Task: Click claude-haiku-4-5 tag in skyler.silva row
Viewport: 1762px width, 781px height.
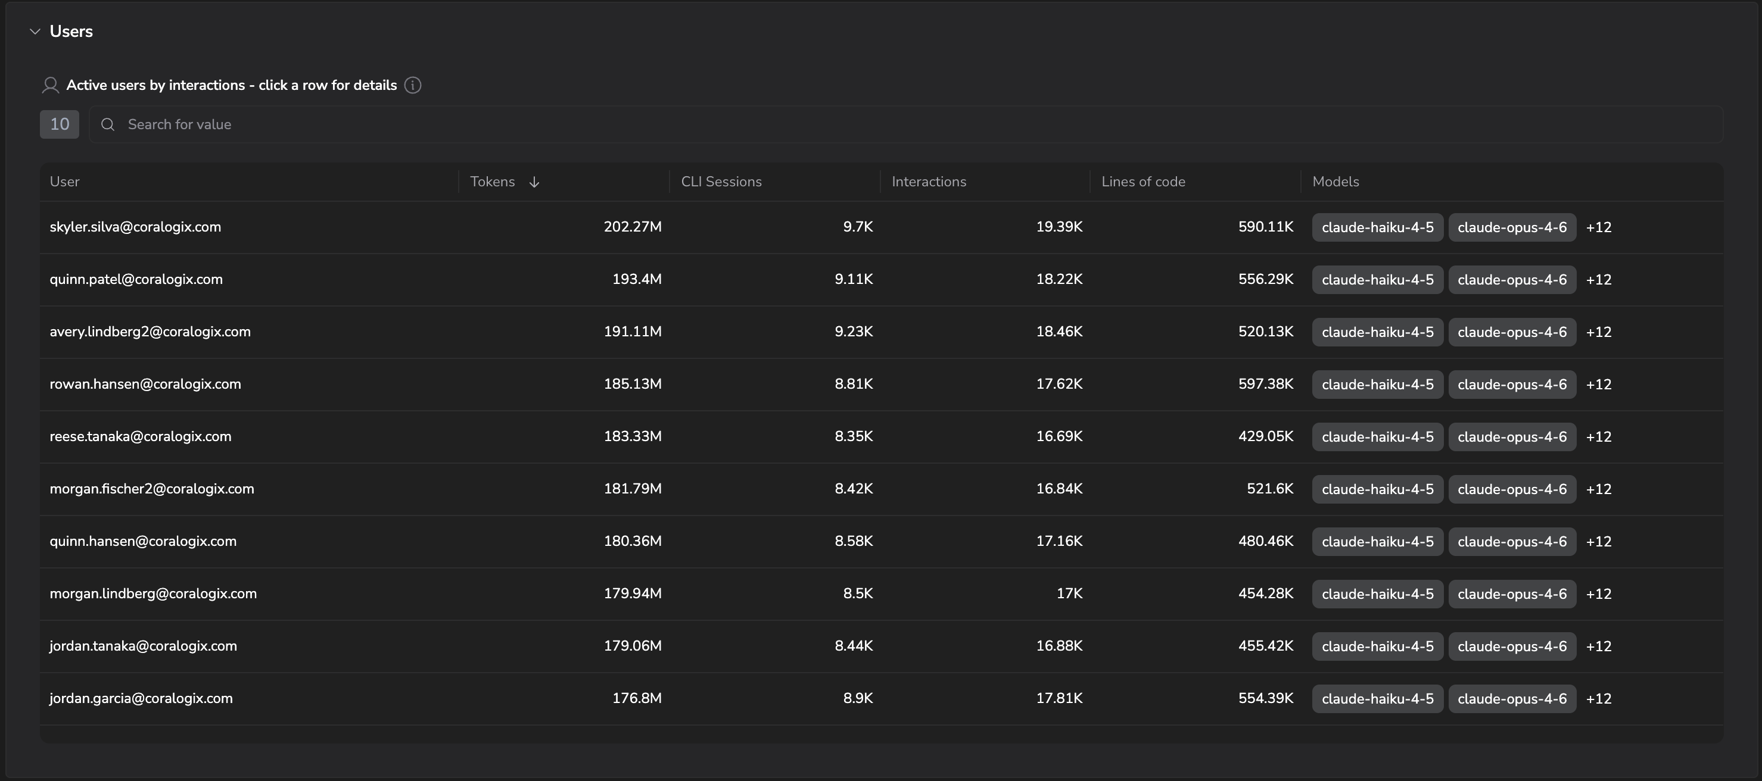Action: coord(1378,227)
